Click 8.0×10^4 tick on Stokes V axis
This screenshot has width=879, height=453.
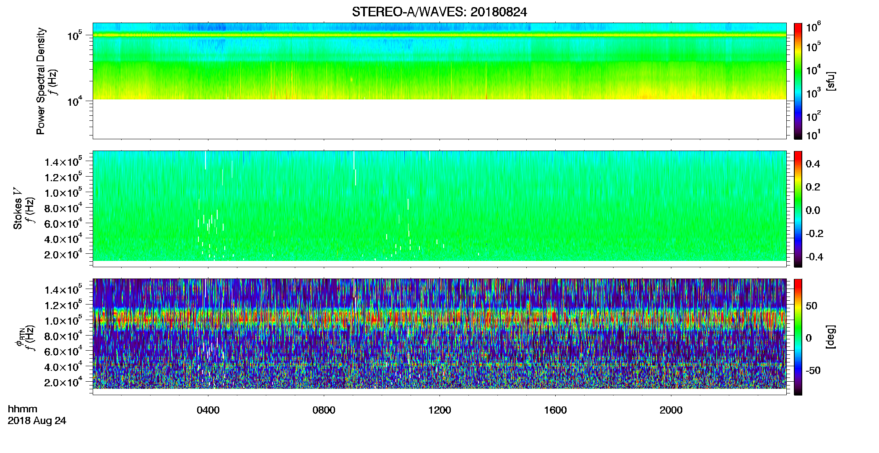tap(63, 208)
